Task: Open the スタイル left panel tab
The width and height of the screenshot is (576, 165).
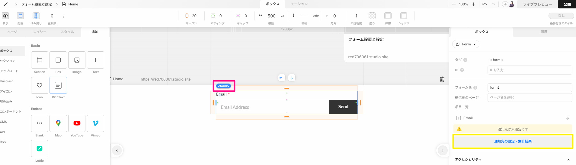Action: coord(67,32)
